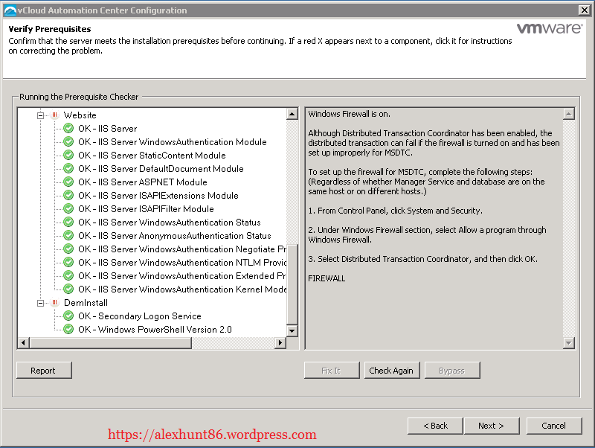
Task: Click check icon beside ISAPIExtensions Module
Action: (68, 195)
